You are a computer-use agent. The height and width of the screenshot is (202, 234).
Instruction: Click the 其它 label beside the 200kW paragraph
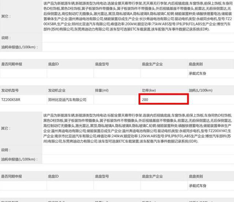click(6, 16)
